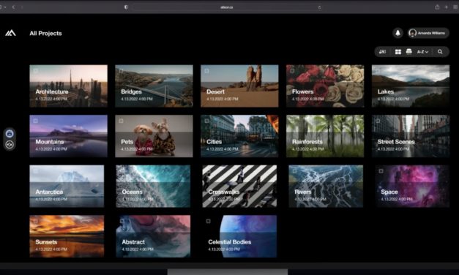Open the Pets project
Viewport: 459px width, 275px height.
[154, 136]
